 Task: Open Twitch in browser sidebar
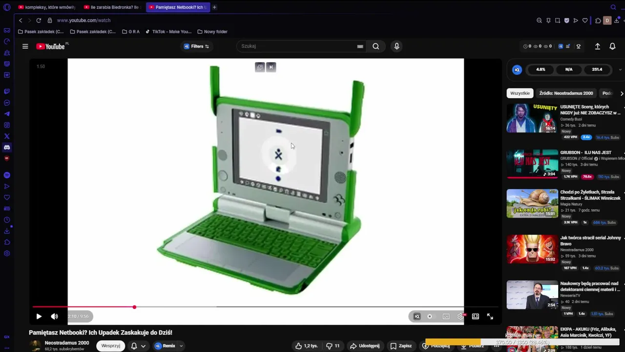tap(7, 91)
